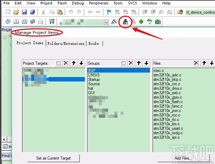Delete the selected file entry
215x164 pixels.
197,63
